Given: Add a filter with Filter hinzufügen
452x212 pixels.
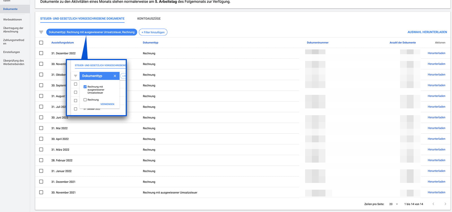Looking at the screenshot, I should tap(153, 32).
